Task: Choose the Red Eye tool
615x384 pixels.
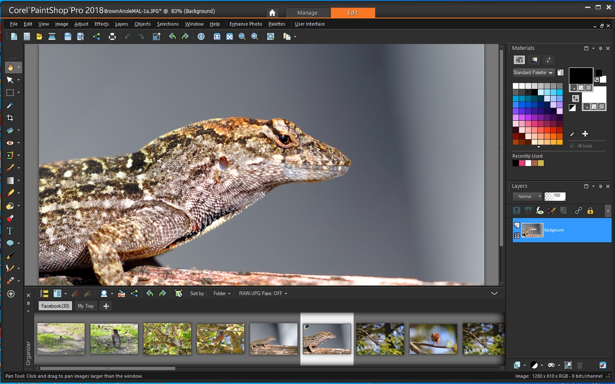Action: (x=10, y=143)
